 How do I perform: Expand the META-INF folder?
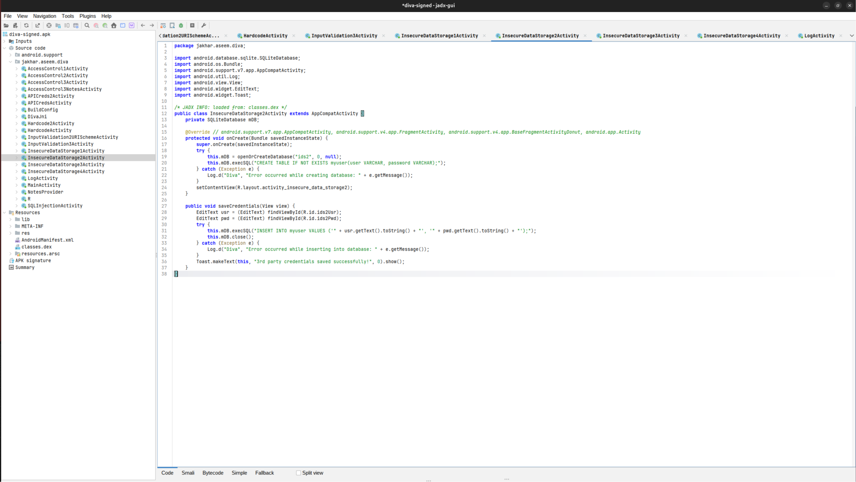click(11, 226)
